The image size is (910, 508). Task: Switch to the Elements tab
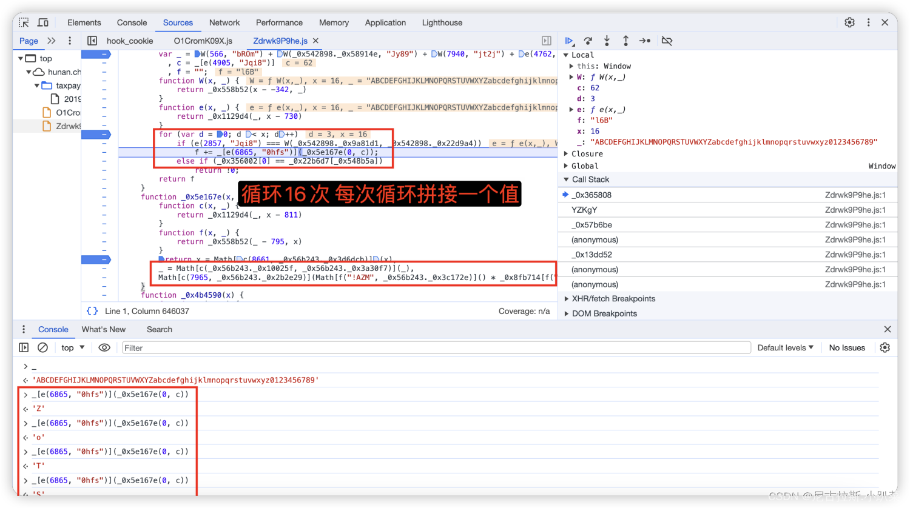click(84, 22)
